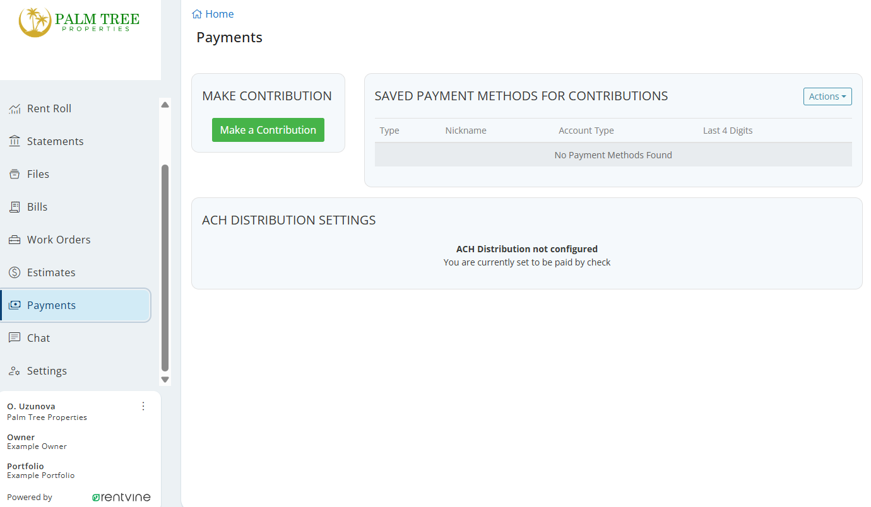Click the Chat speech bubble icon

pos(15,338)
